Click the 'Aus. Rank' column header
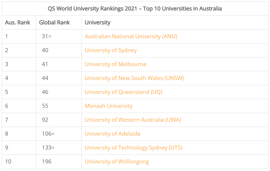Screen dimensions: 270x171 (x=18, y=23)
